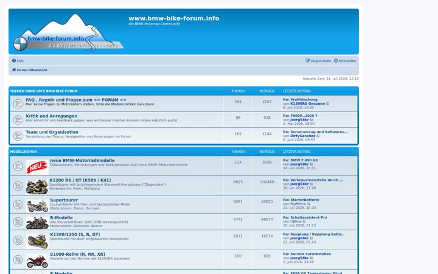
Task: Click the Aktuelle Zeit date text
Action: pyautogui.click(x=331, y=79)
